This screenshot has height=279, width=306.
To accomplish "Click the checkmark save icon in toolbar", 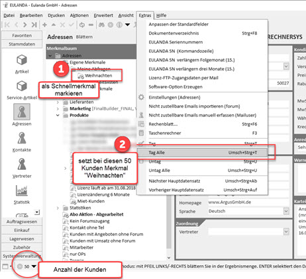I will coord(71,24).
